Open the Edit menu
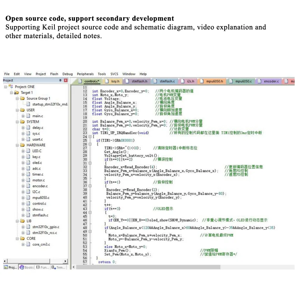295x281 pixels. 17,74
